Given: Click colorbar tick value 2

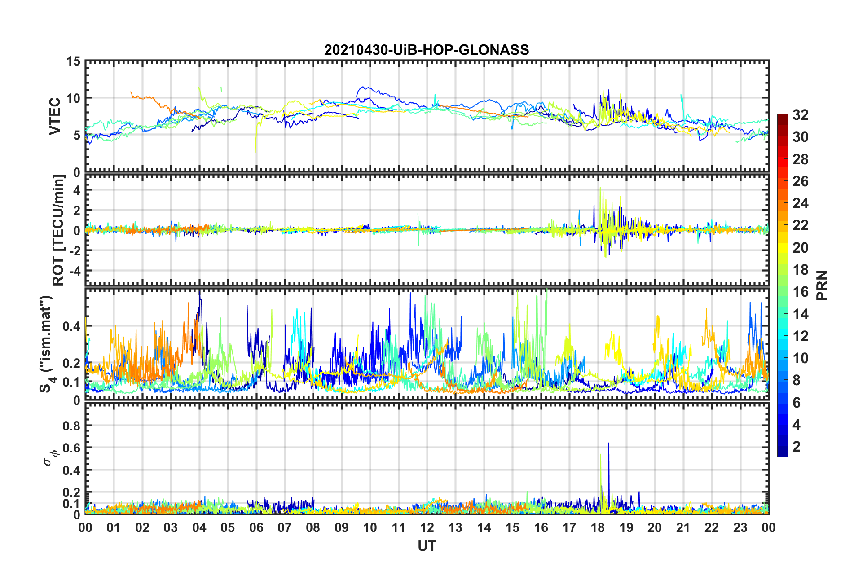Looking at the screenshot, I should point(797,447).
